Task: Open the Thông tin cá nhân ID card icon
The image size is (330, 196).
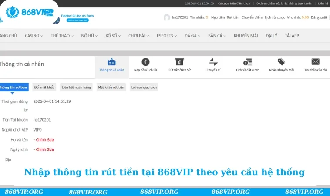Action: pos(111,62)
